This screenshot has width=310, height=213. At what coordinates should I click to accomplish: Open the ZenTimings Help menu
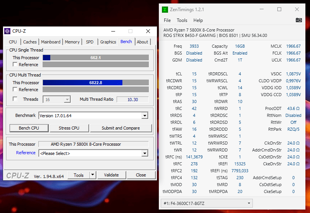(198, 20)
